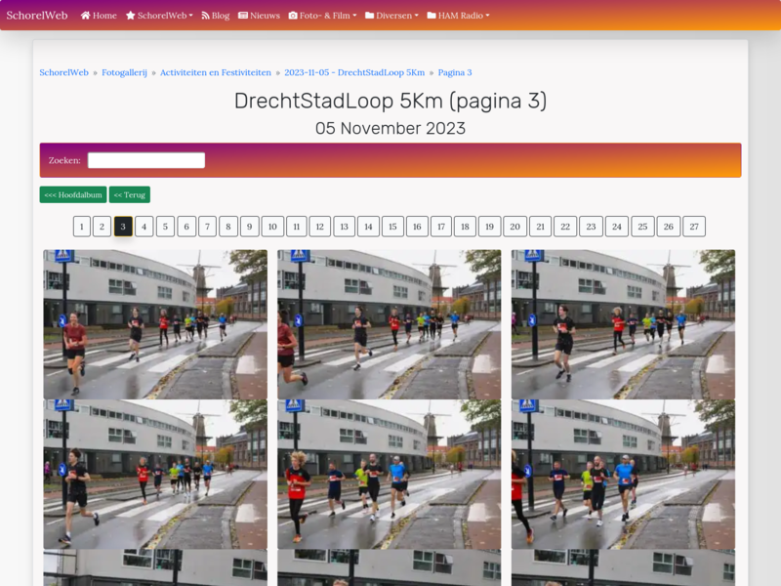Select gallery page 15

click(x=392, y=227)
